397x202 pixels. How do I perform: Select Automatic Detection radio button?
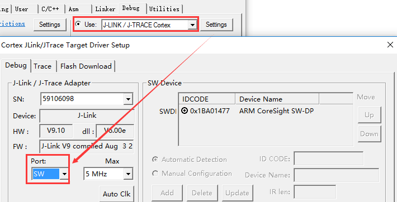(155, 160)
